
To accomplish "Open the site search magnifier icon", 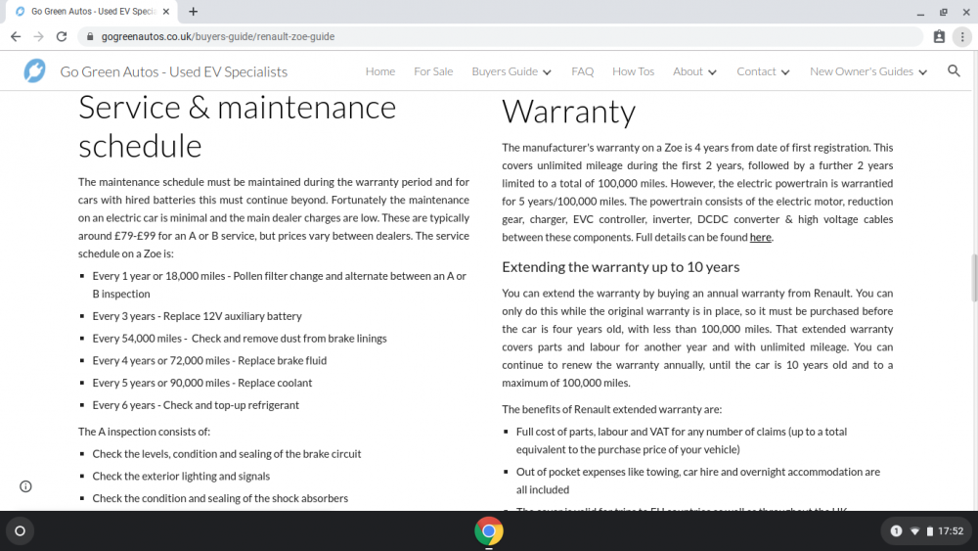I will click(954, 71).
